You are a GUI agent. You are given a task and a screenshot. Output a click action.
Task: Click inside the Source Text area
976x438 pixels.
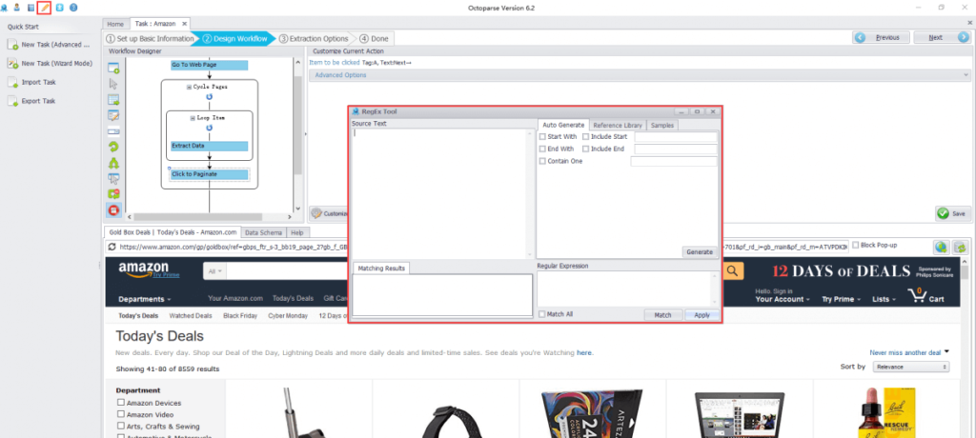tap(441, 192)
